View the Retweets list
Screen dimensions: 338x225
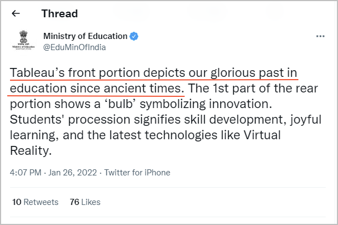point(41,202)
